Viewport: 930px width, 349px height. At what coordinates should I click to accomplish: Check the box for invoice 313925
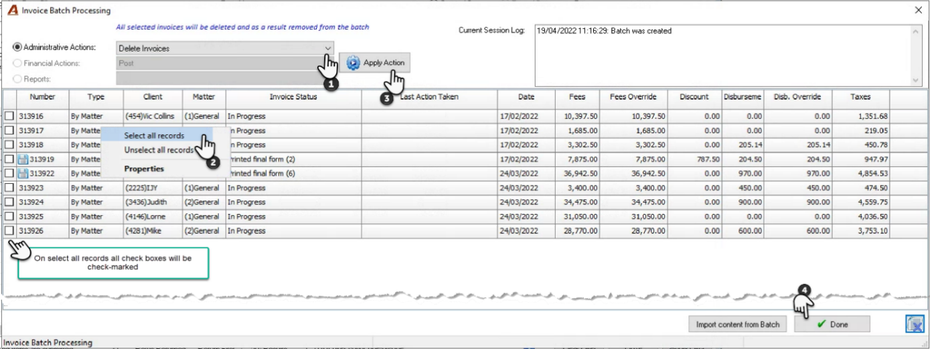coord(9,217)
